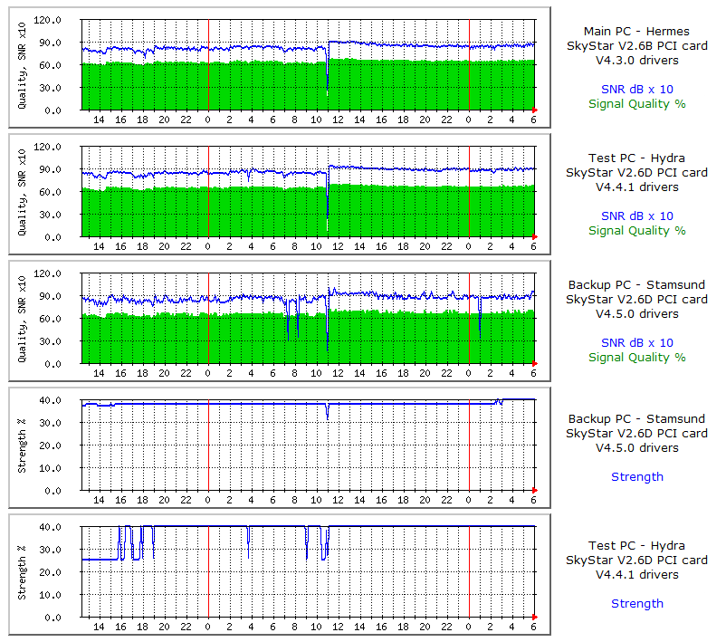
Task: Select the Stamsund SNR quality chart
Action: [280, 321]
